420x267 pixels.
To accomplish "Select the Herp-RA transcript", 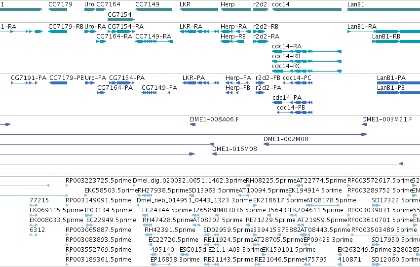I will coord(235,32).
